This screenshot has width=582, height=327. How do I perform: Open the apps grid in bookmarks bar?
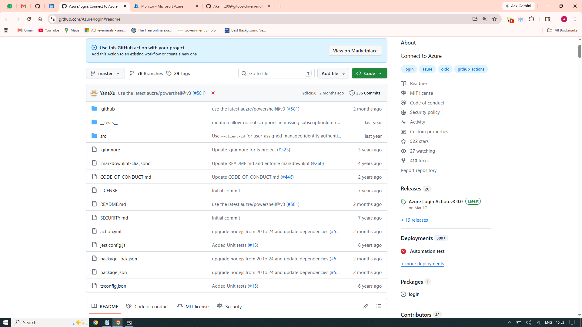click(x=6, y=30)
